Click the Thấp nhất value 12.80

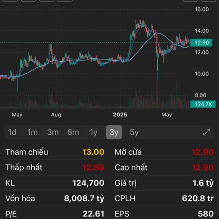pyautogui.click(x=93, y=167)
